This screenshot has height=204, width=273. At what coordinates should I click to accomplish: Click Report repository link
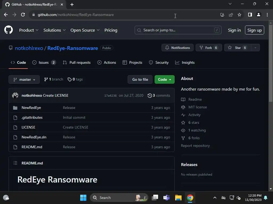pos(195,146)
